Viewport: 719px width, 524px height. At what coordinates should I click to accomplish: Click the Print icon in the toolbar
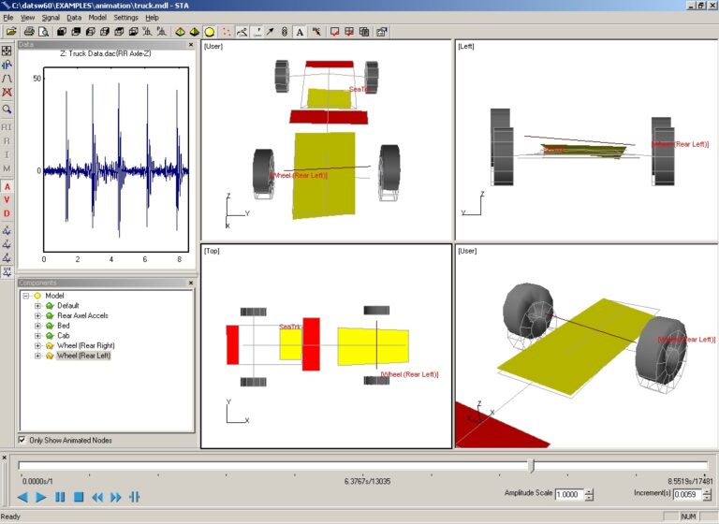coord(29,32)
